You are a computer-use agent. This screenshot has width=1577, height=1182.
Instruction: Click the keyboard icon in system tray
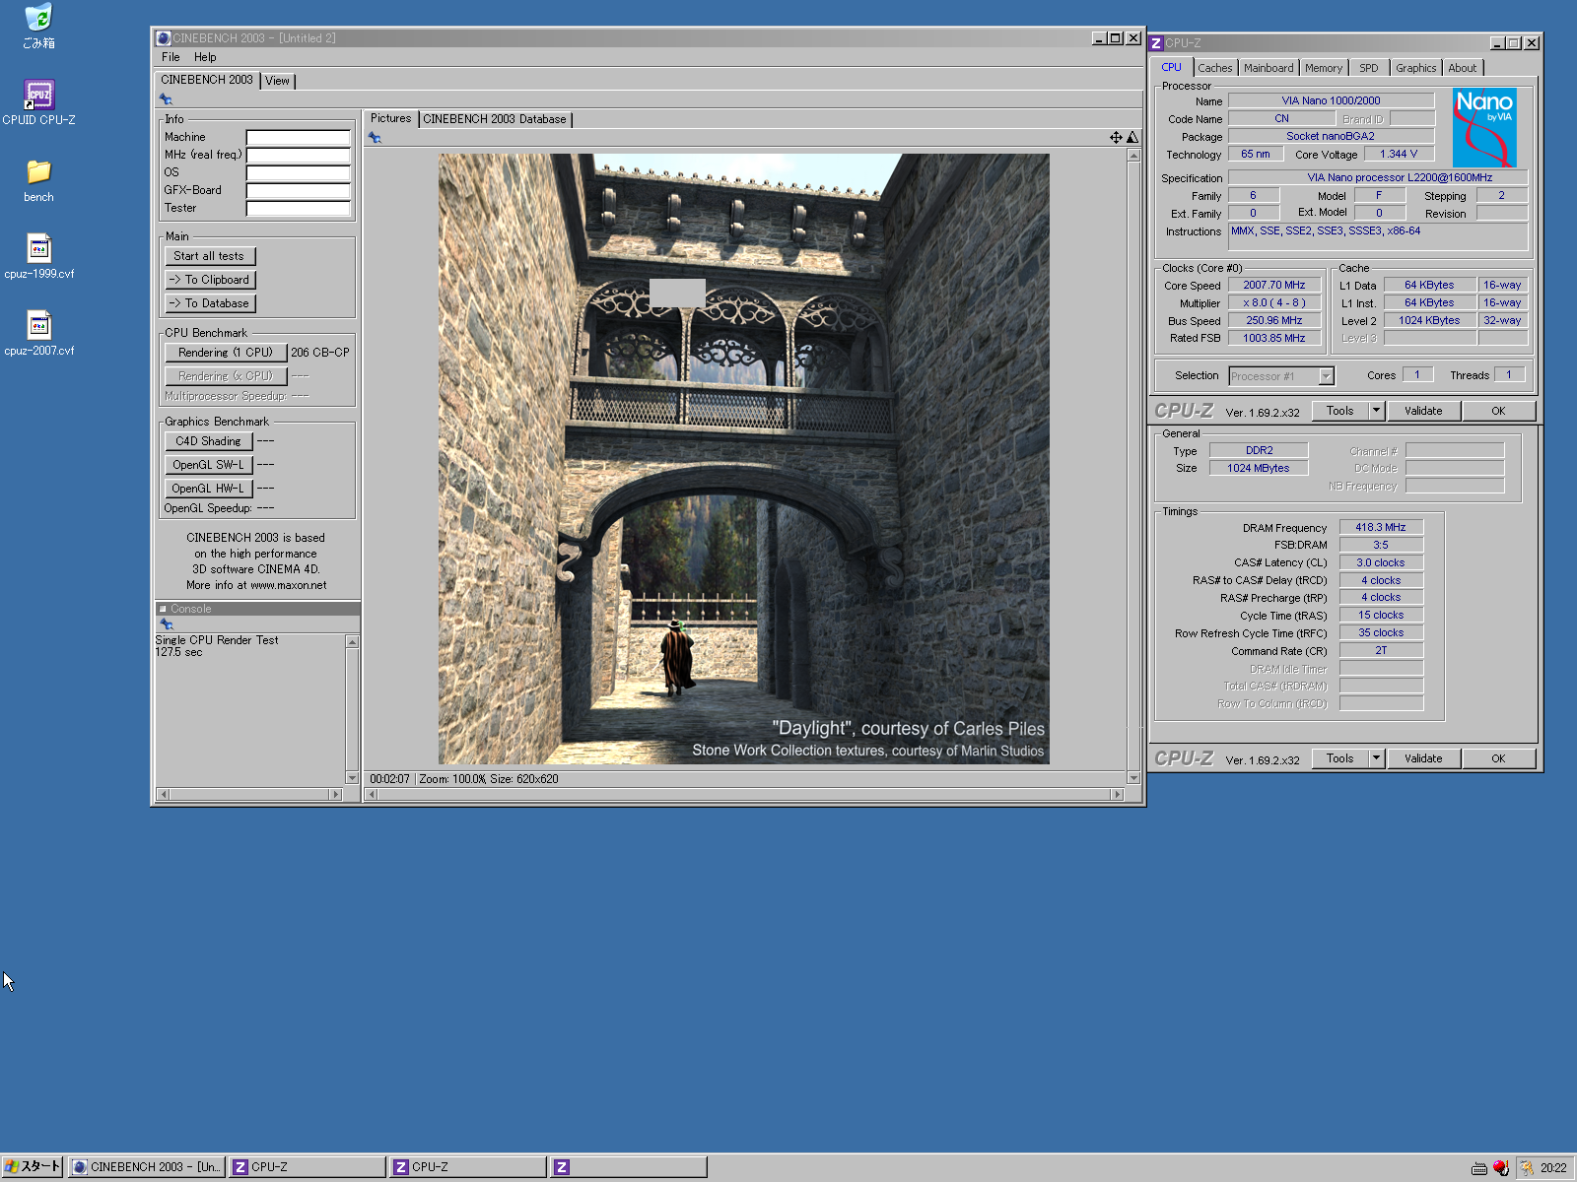click(x=1478, y=1168)
